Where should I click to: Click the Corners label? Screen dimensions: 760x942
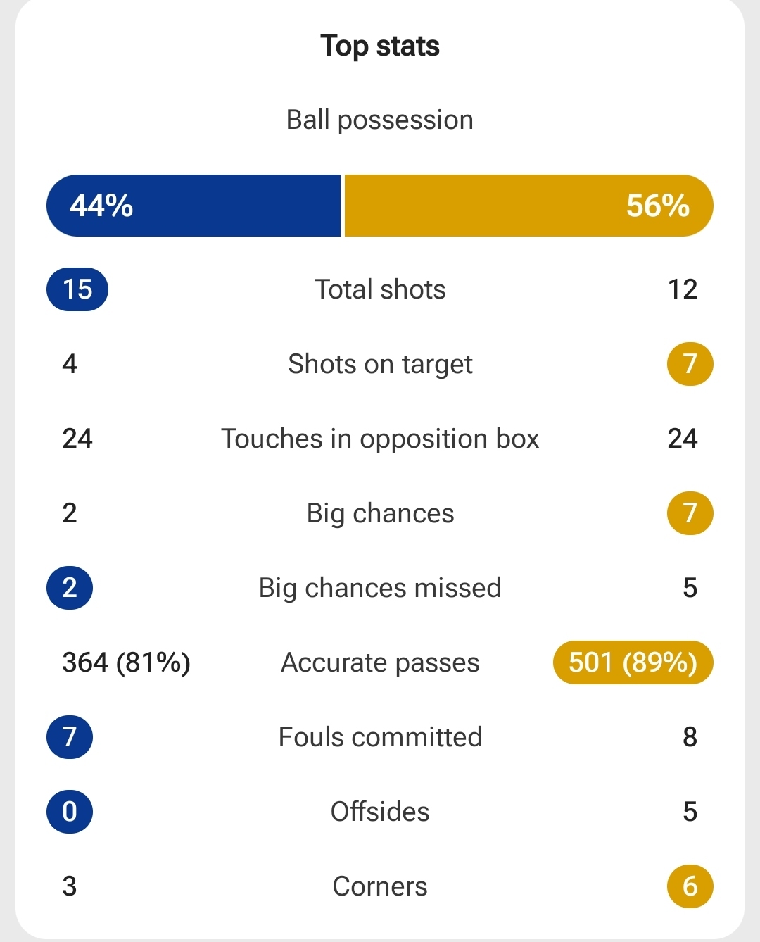pyautogui.click(x=380, y=886)
